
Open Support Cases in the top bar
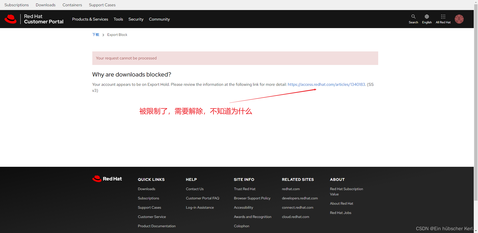pos(102,5)
